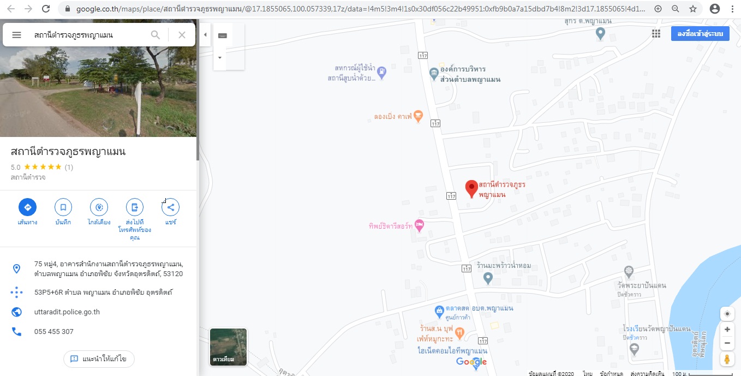Save the place with the บันทึก icon
This screenshot has height=376, width=741.
pyautogui.click(x=63, y=207)
